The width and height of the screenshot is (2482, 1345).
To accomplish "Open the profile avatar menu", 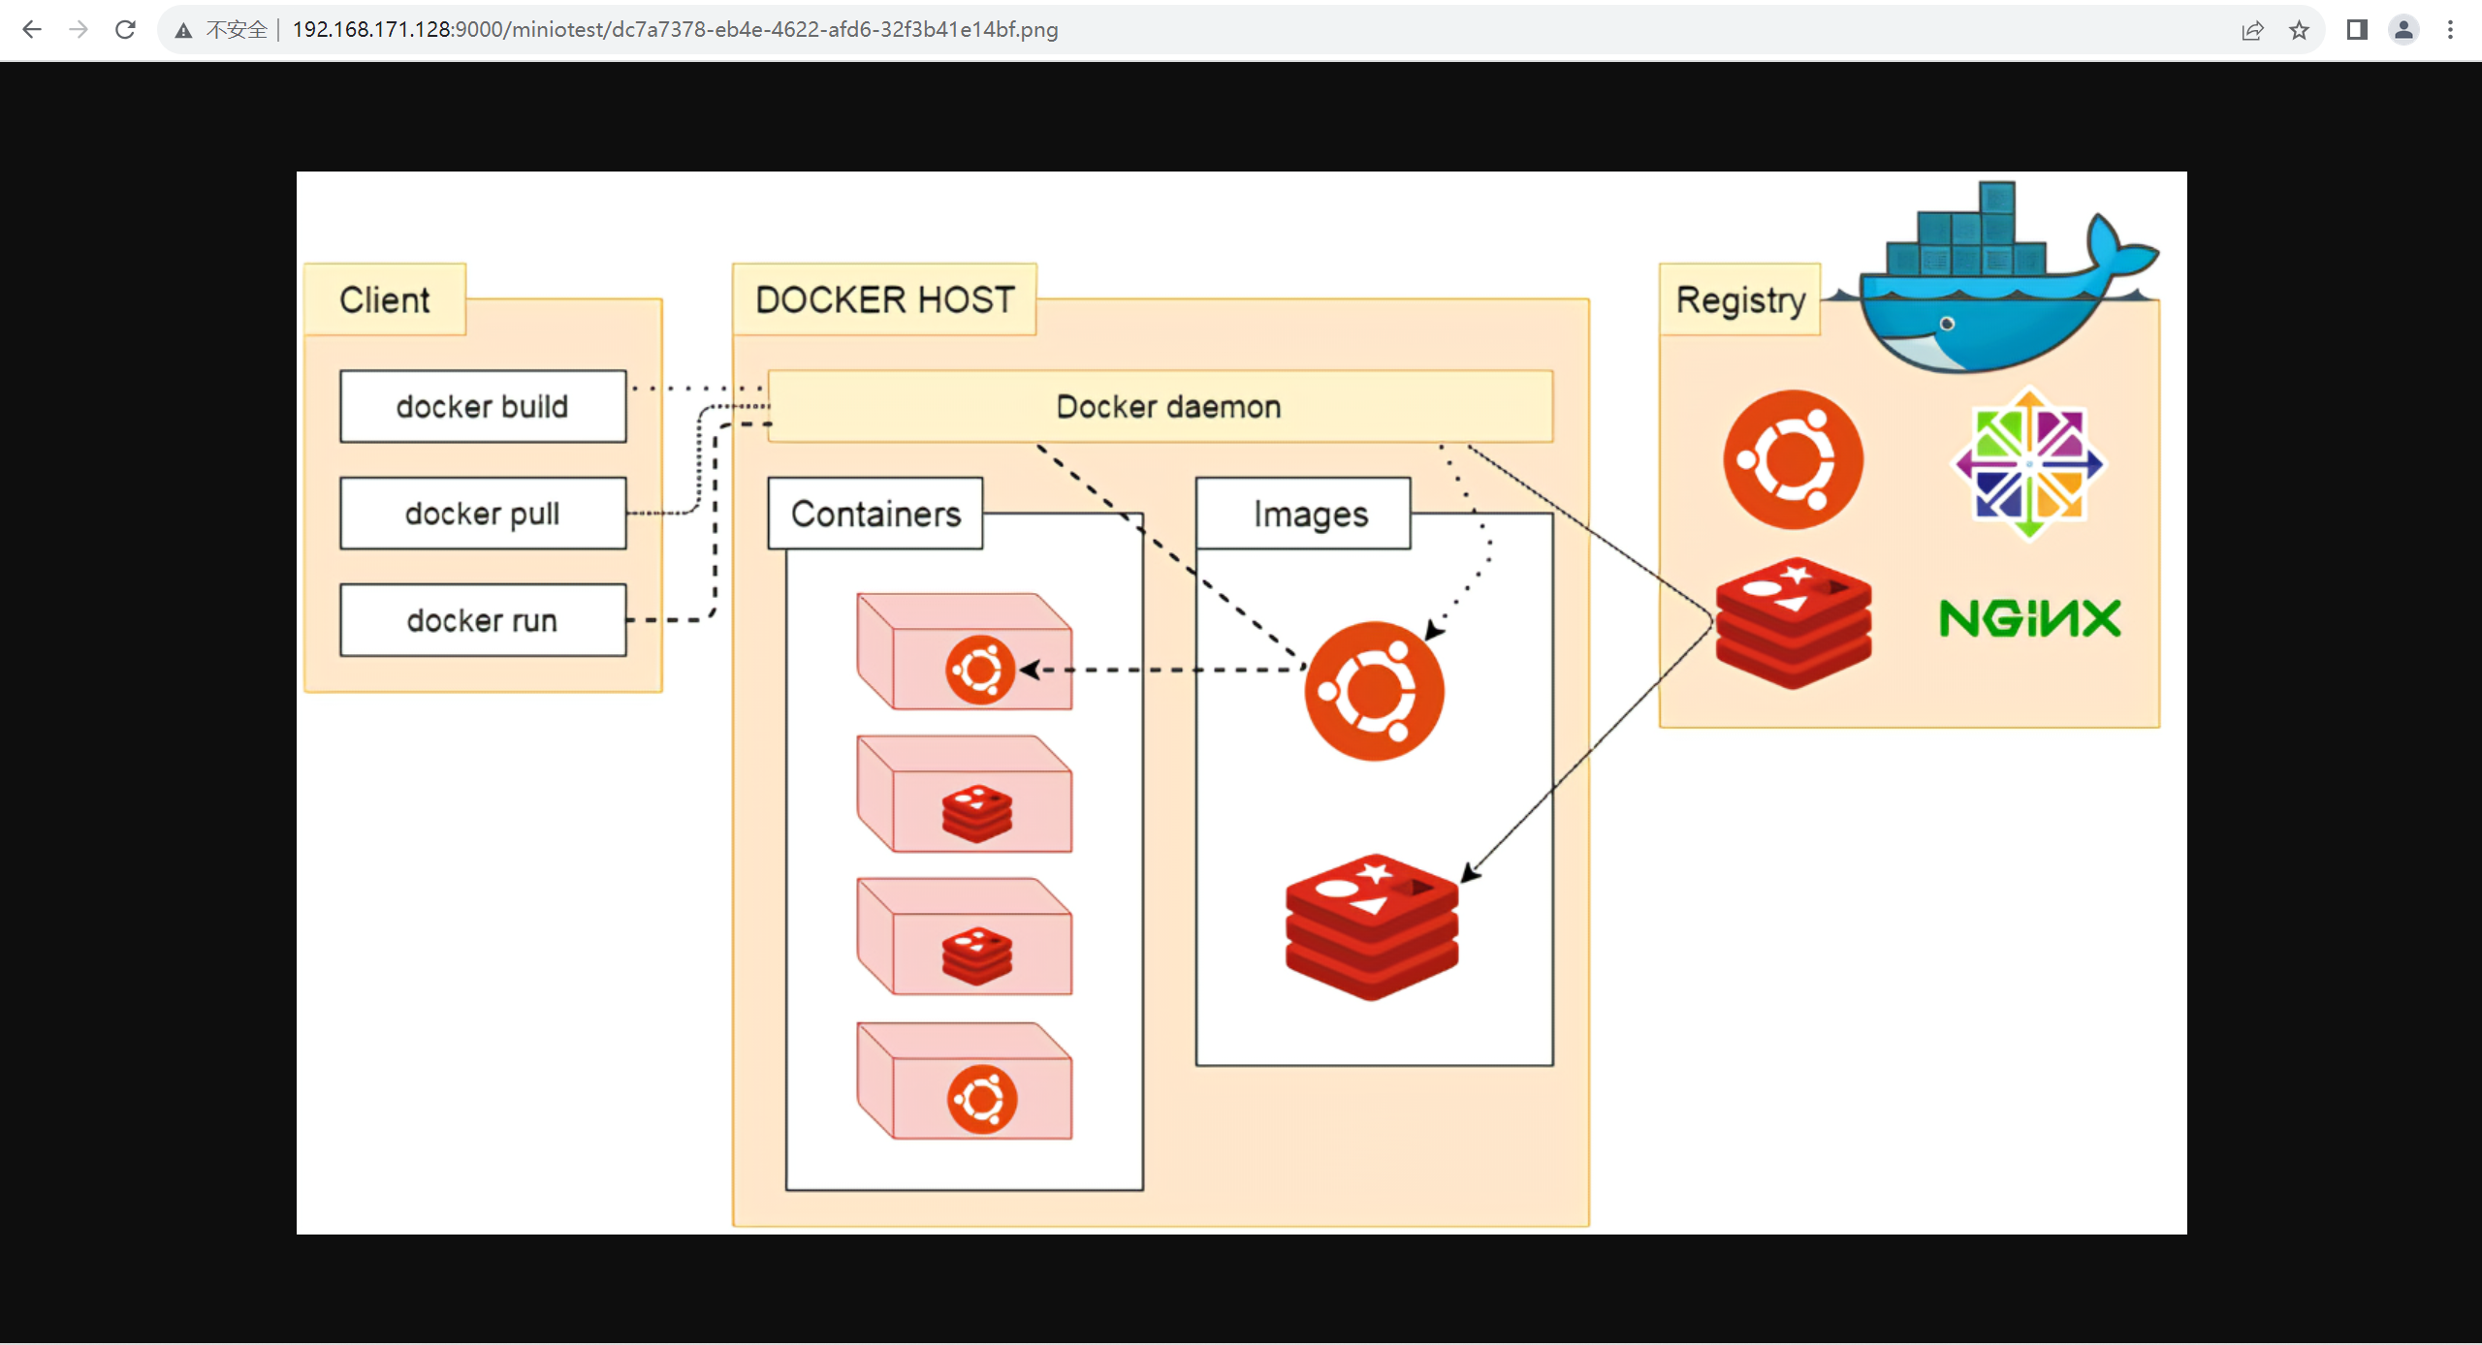I will click(2403, 30).
